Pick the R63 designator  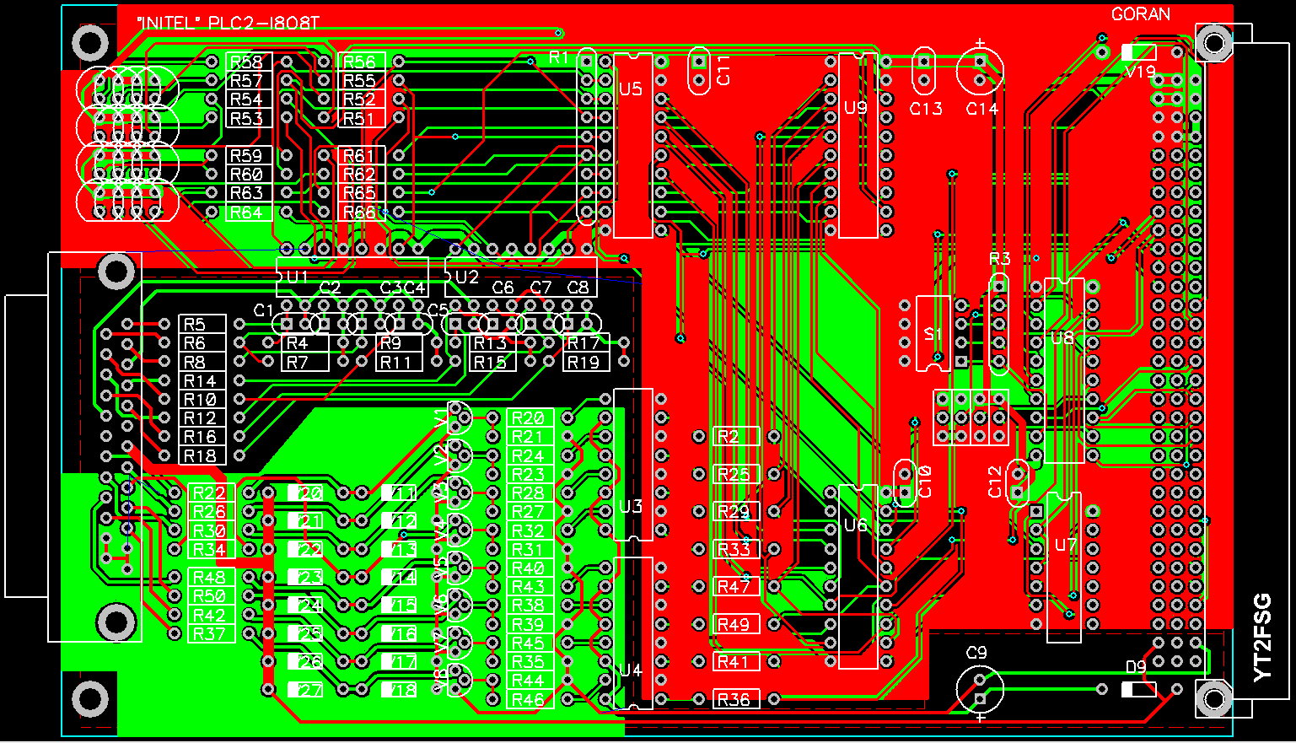click(246, 193)
